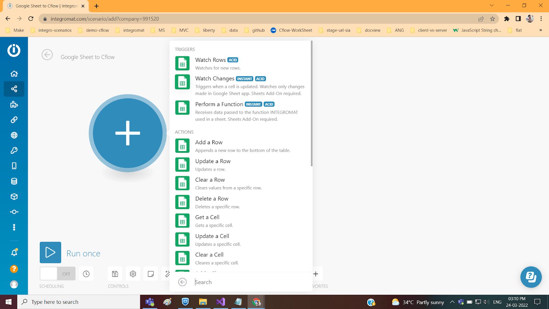Expand the sidebar three-dot more menu
549x309 pixels.
click(14, 227)
